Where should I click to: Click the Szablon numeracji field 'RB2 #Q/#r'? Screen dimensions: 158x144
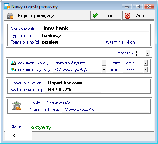[73, 90]
